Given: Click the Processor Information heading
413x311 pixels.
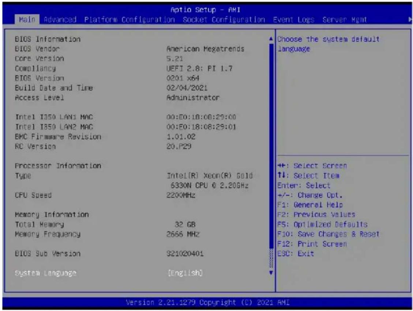Looking at the screenshot, I should (x=58, y=166).
